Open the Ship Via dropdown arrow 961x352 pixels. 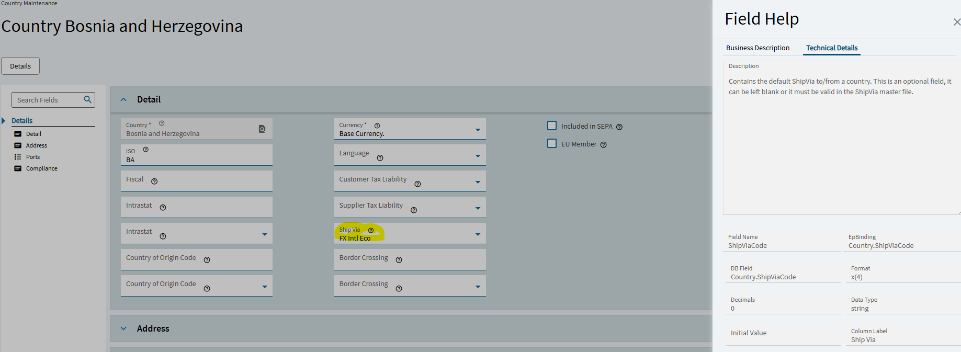[x=478, y=234]
